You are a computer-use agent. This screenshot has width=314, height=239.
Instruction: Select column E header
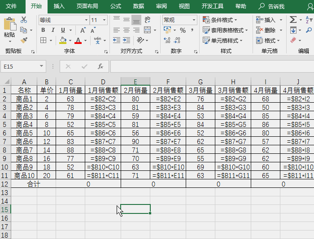tap(135, 82)
